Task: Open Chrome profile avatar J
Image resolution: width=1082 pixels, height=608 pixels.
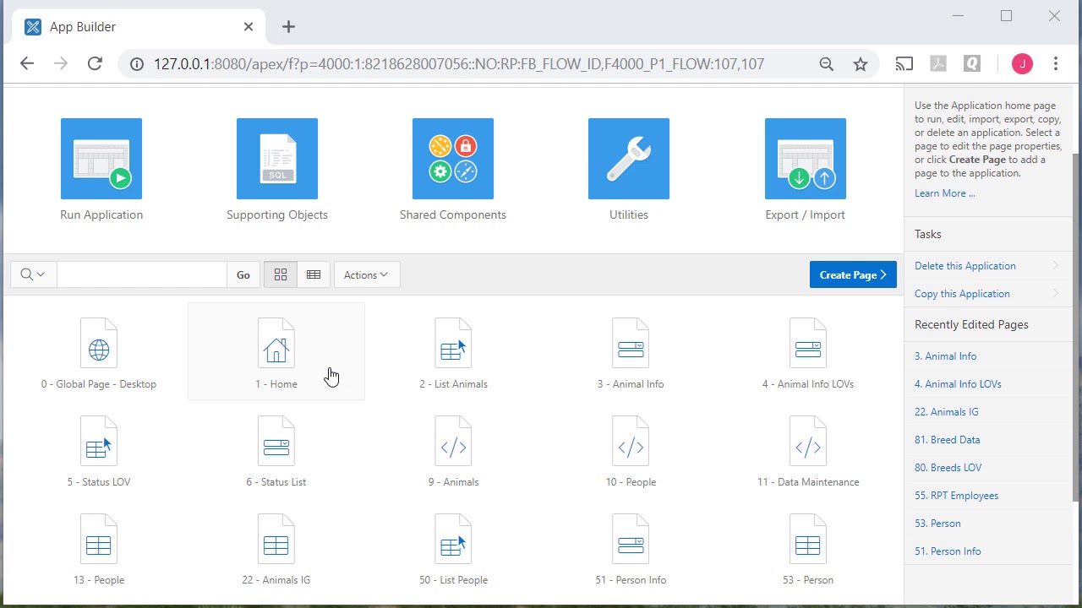Action: pos(1022,64)
